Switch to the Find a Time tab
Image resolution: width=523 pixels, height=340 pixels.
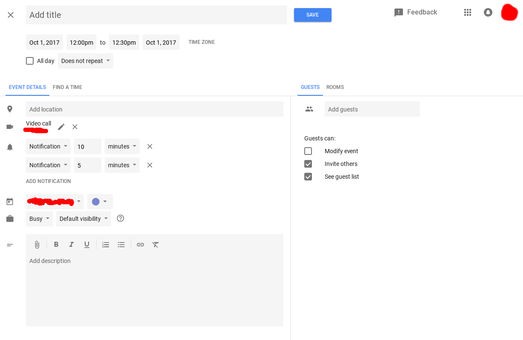[67, 87]
